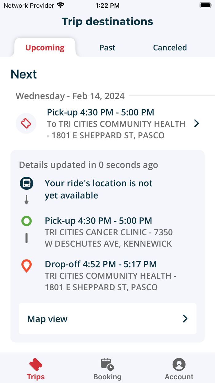Image resolution: width=215 pixels, height=383 pixels.
Task: Switch to the Trips tab
Action: point(36,369)
